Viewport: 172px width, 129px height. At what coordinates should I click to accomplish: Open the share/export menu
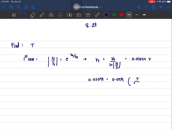click(33, 7)
